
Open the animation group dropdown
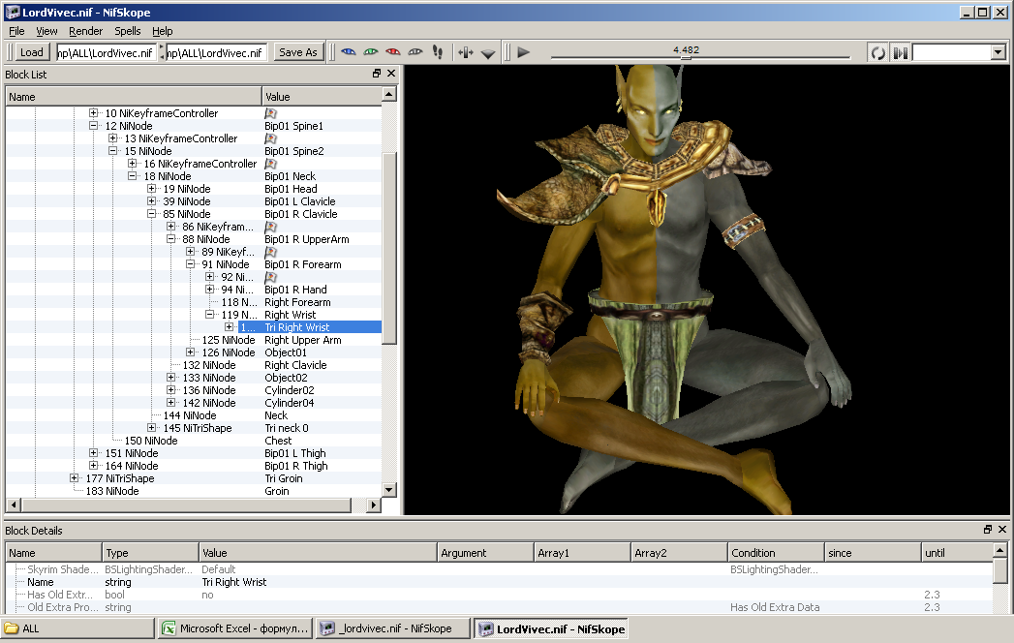tap(998, 52)
